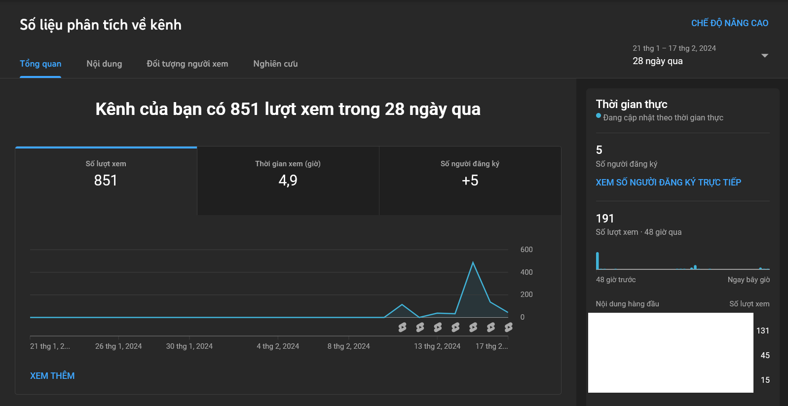Click the 'Số liệu phân tích về kênh' heading

(x=101, y=25)
